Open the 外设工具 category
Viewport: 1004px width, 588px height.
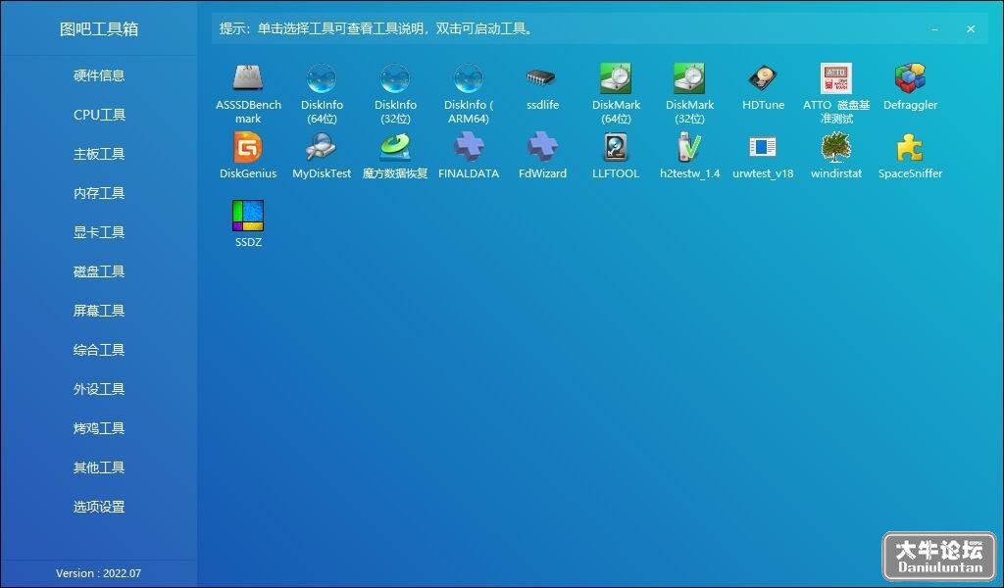tap(99, 389)
